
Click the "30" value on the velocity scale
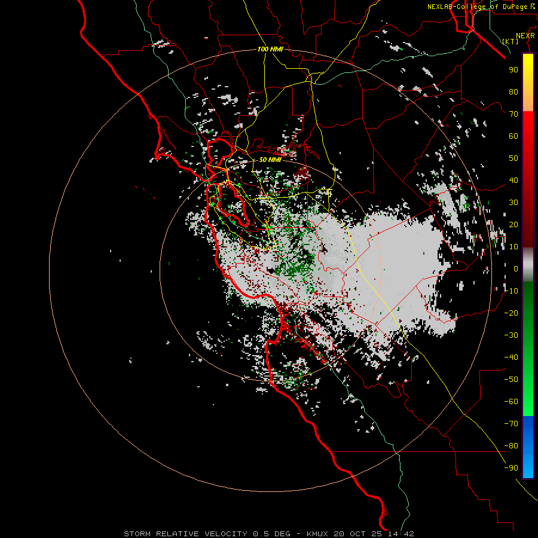pos(513,203)
